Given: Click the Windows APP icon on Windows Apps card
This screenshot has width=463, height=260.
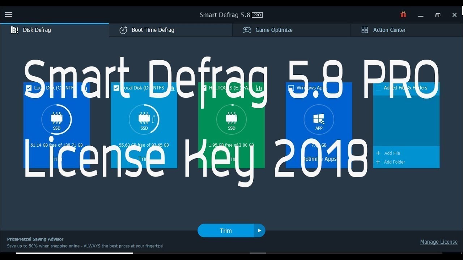Looking at the screenshot, I should pyautogui.click(x=319, y=120).
